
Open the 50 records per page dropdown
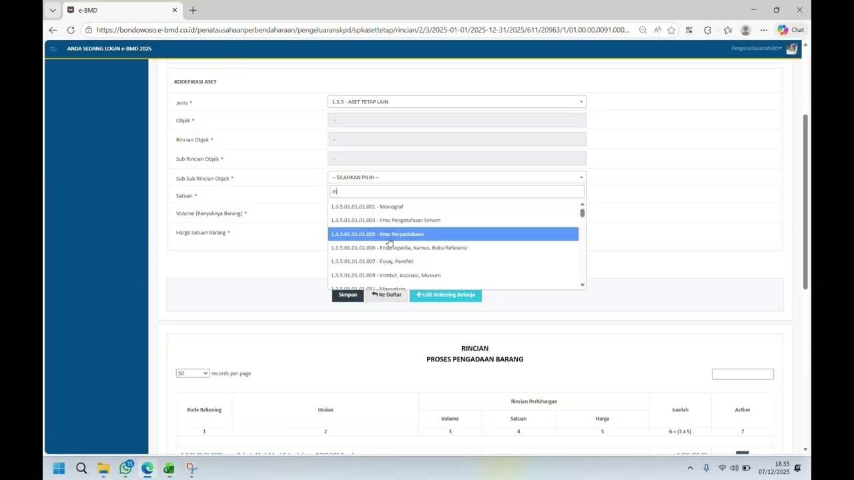(x=193, y=373)
